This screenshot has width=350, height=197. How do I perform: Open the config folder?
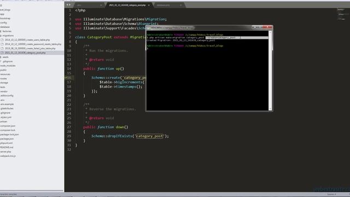point(3,23)
